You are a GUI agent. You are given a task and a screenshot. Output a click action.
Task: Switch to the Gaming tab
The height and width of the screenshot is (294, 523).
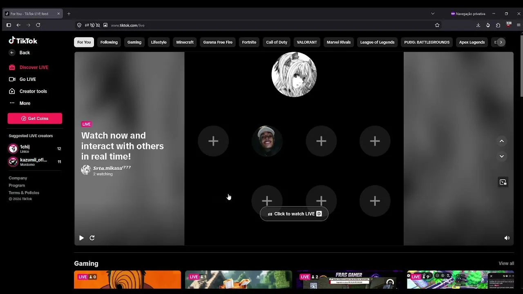(134, 42)
